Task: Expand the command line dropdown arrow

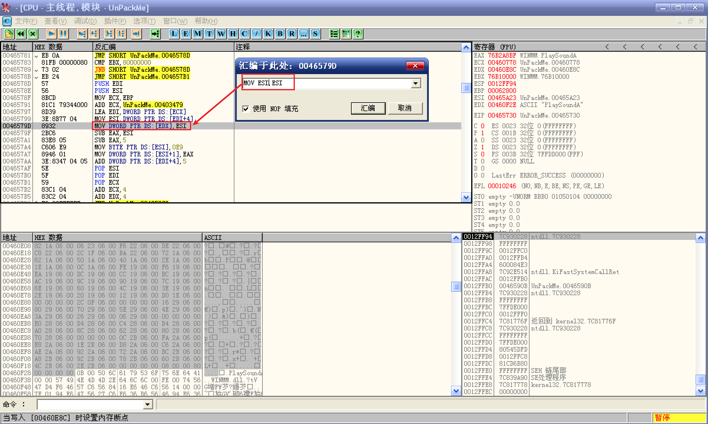Action: tap(148, 405)
